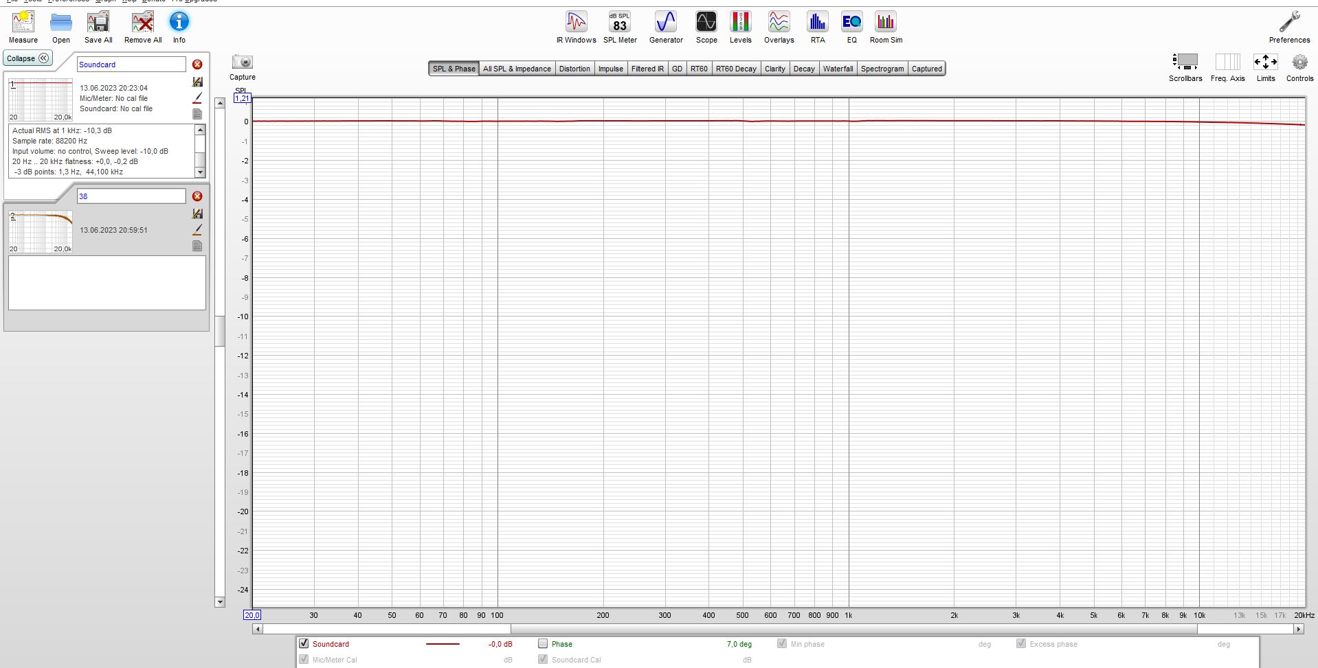Collapse the measurements panel
Image resolution: width=1318 pixels, height=668 pixels.
27,58
